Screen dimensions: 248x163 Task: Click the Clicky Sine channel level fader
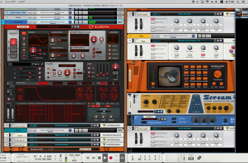[53, 22]
